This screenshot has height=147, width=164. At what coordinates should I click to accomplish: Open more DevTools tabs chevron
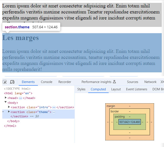click(x=162, y=82)
